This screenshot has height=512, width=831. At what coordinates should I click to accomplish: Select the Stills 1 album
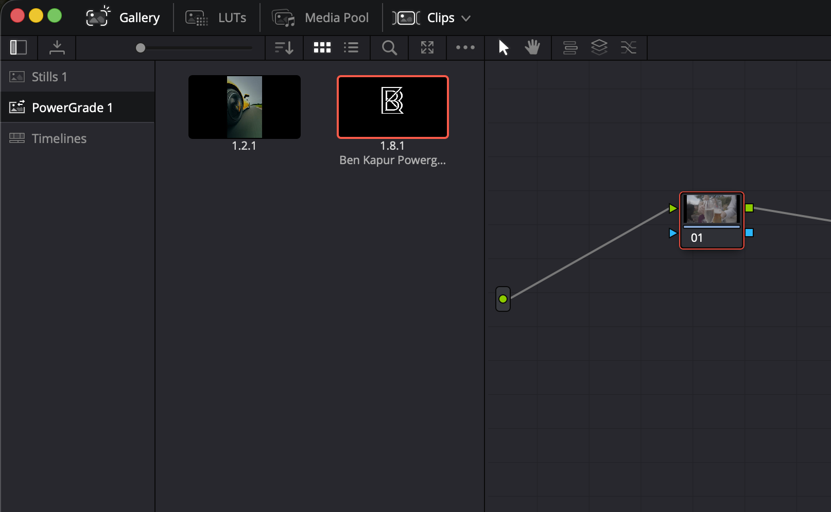pos(78,77)
